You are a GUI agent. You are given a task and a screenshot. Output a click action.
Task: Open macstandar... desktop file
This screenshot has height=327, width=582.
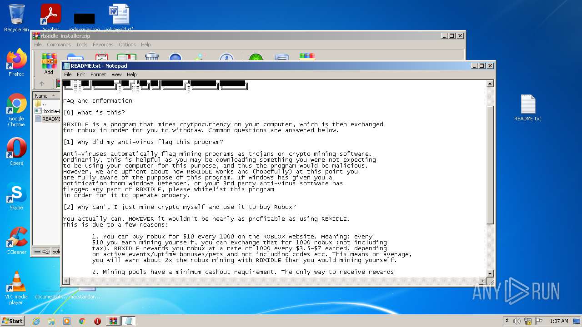[84, 293]
